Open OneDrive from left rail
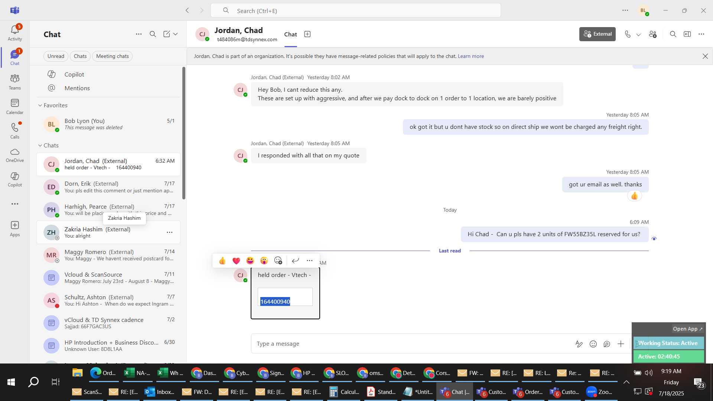The height and width of the screenshot is (401, 713). click(15, 155)
